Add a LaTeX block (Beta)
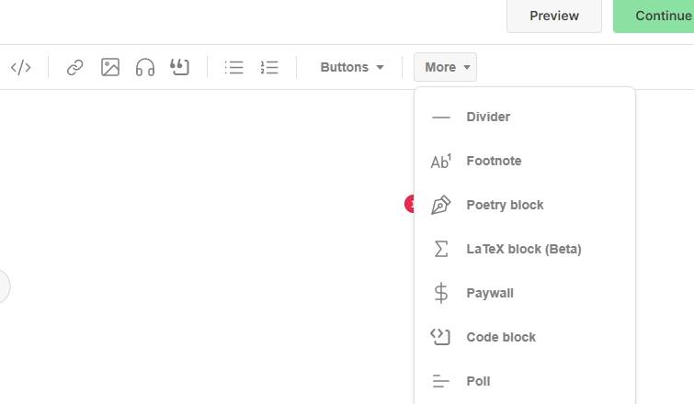694x404 pixels. pos(523,249)
